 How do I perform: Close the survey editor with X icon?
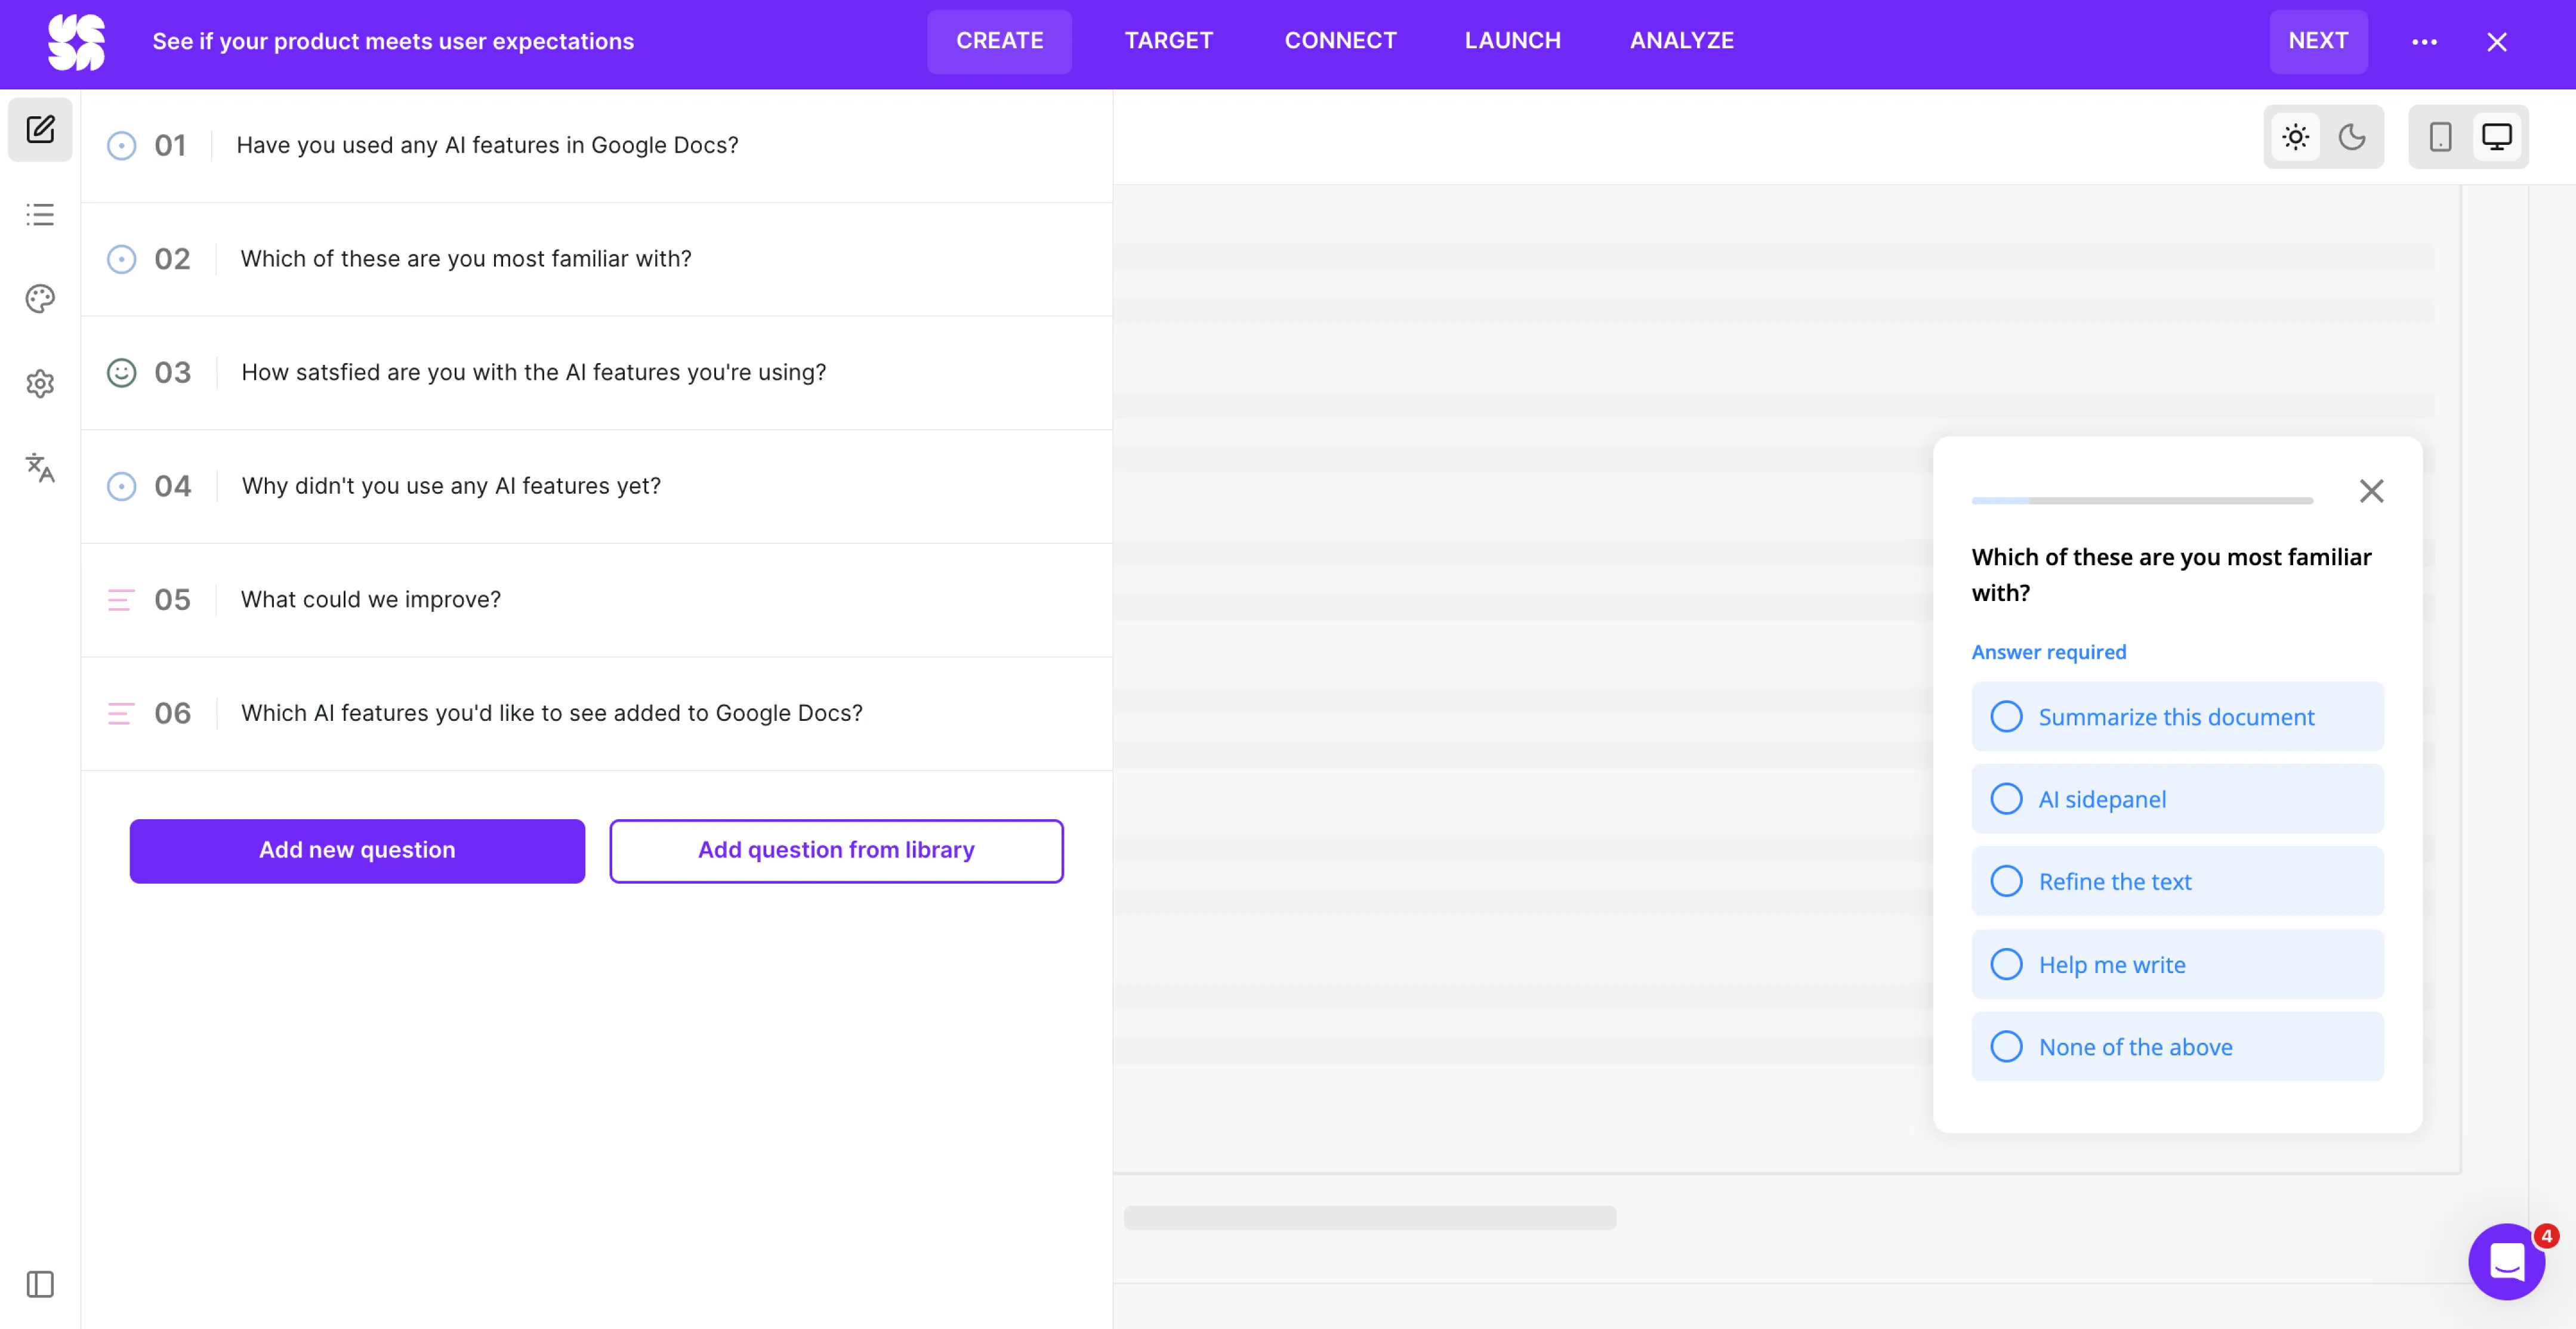click(2497, 42)
